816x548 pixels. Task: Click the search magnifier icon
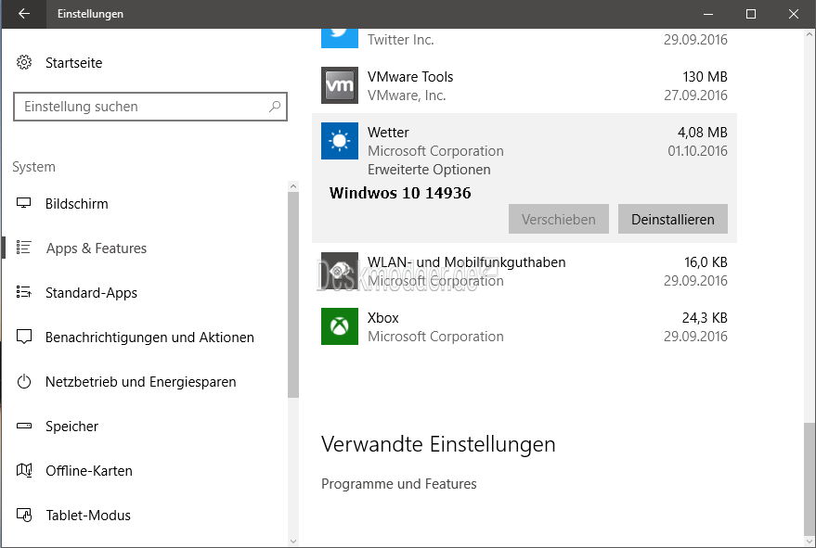coord(275,107)
